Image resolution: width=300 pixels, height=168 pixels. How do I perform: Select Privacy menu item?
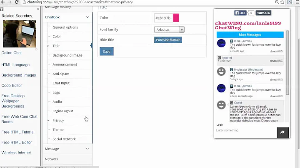point(58,121)
